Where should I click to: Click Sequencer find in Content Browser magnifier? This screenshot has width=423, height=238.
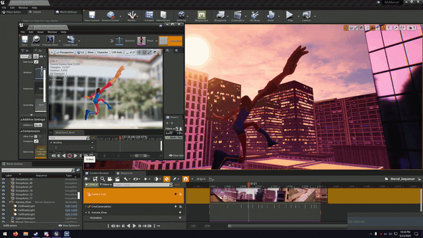102,179
